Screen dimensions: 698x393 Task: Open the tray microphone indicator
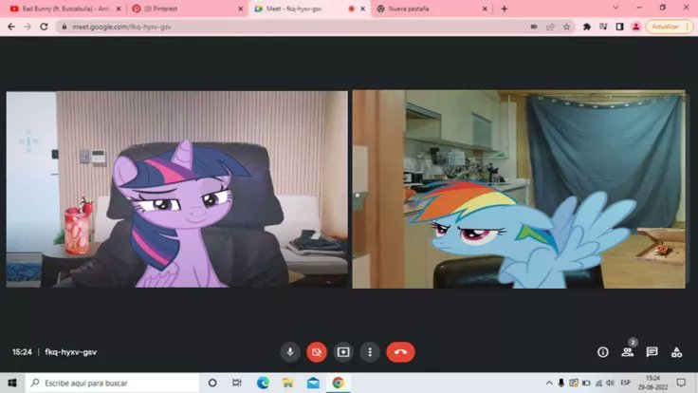[561, 383]
